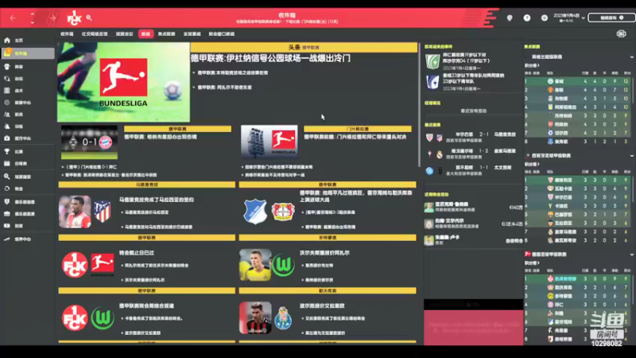Click the map pin icon in header
The height and width of the screenshot is (358, 636).
[510, 18]
